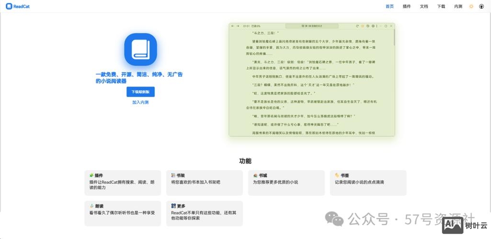The height and width of the screenshot is (239, 491).
Task: Click the store icon on 书城 card
Action: [255, 175]
